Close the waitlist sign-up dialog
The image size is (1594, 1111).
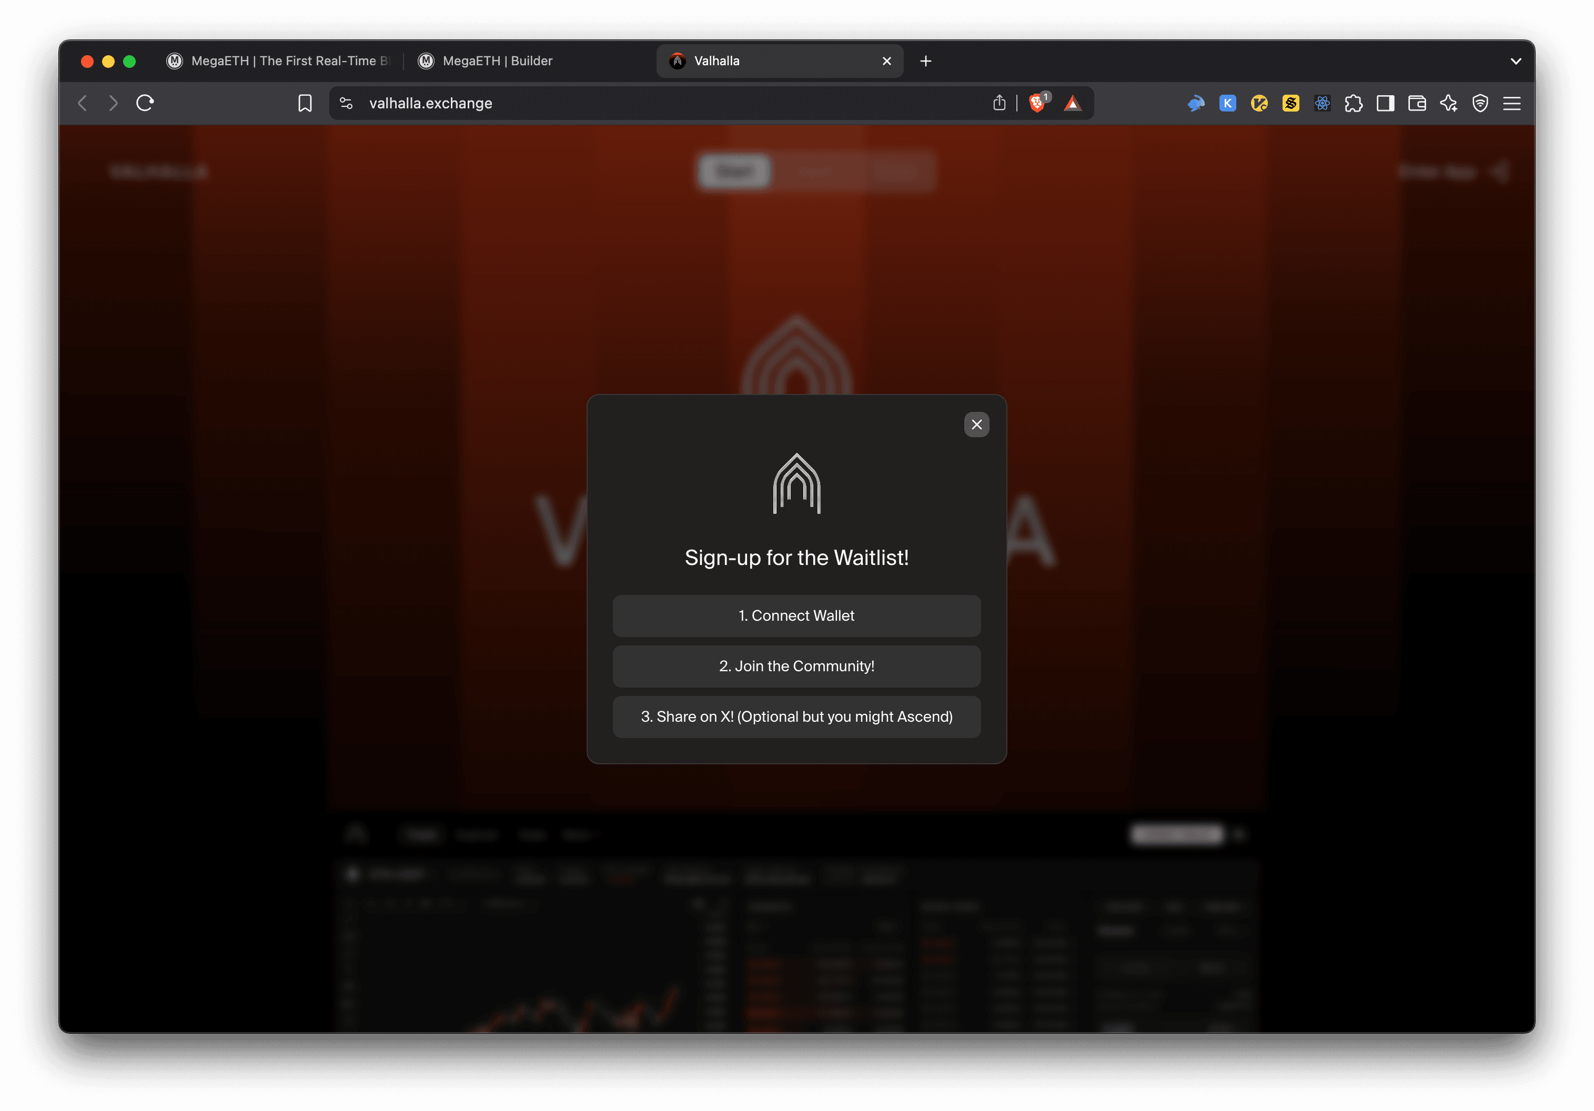tap(976, 425)
